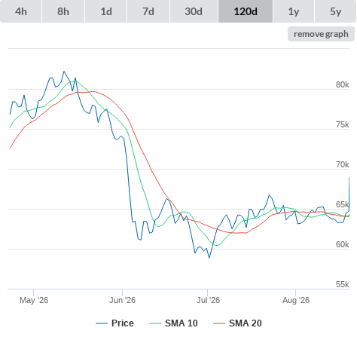Click the blue Price legend line marker
This screenshot has height=343, width=357.
(102, 323)
